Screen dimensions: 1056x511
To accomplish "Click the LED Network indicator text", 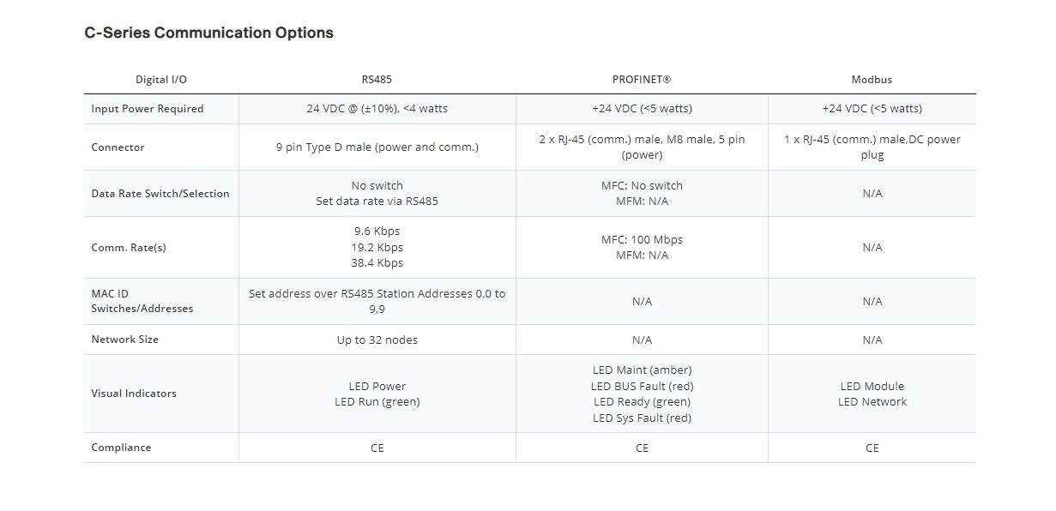I will 872,402.
